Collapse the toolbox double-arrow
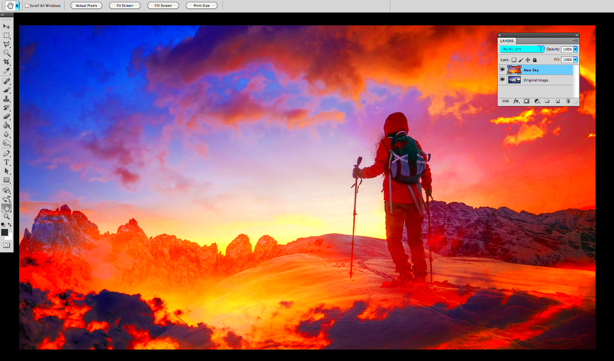The height and width of the screenshot is (361, 614). pos(2,15)
